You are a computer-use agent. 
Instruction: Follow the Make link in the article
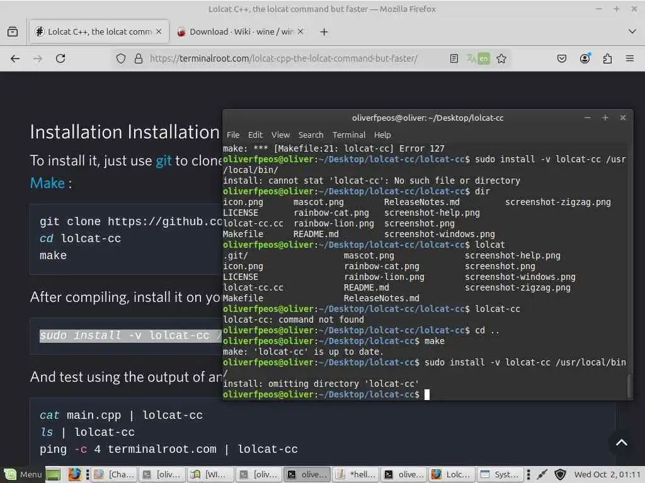(47, 183)
